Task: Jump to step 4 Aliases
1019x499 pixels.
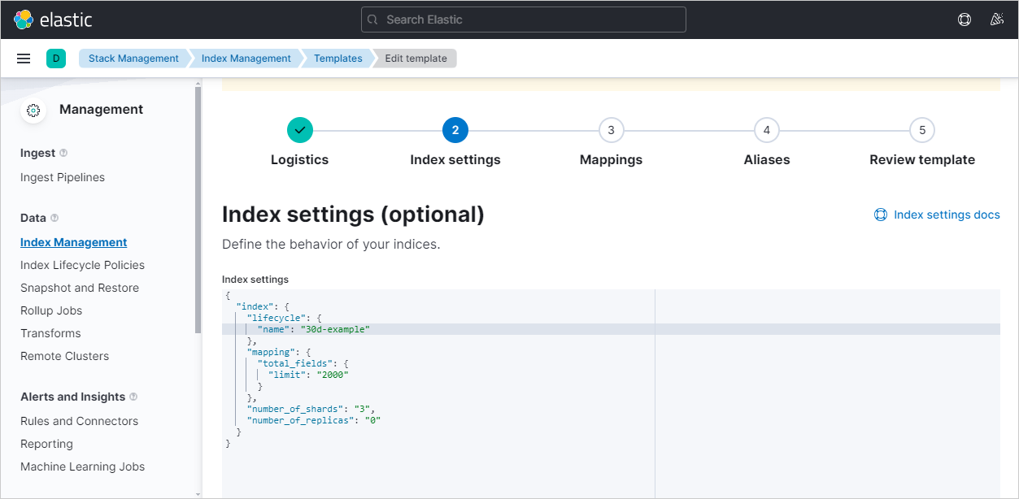Action: [x=766, y=130]
